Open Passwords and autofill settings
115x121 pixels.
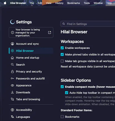tap(31, 78)
